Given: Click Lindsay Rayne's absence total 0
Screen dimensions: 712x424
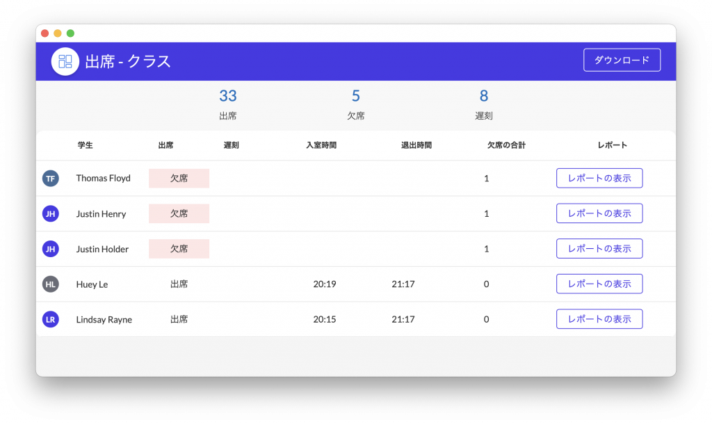Looking at the screenshot, I should (486, 319).
